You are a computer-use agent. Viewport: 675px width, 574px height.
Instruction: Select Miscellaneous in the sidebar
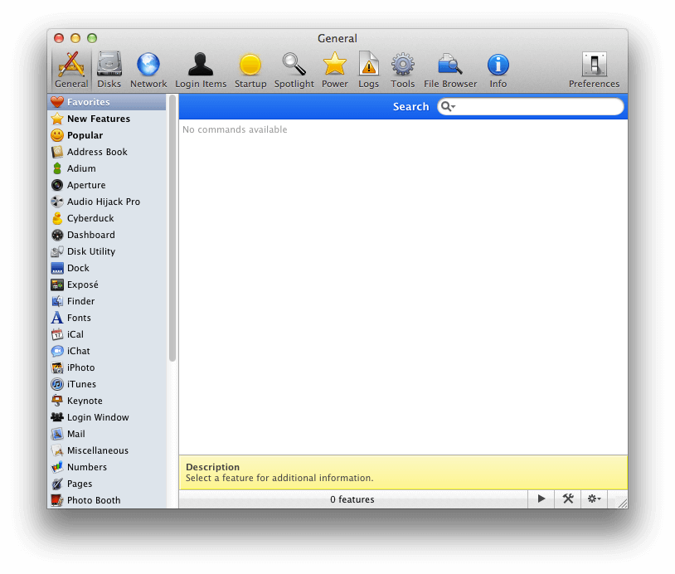(106, 450)
